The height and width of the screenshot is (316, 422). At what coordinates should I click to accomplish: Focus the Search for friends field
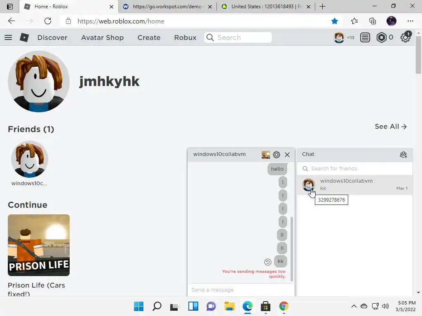(355, 169)
